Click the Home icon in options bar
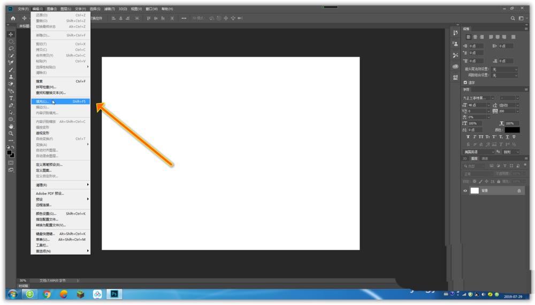Image resolution: width=535 pixels, height=305 pixels. pyautogui.click(x=13, y=18)
